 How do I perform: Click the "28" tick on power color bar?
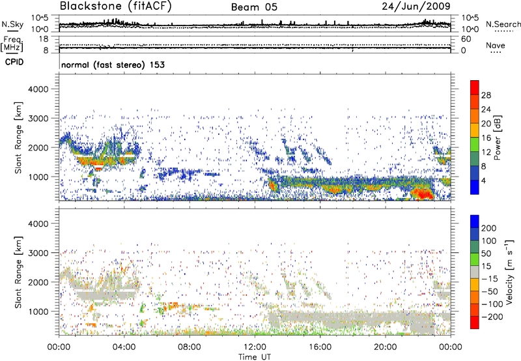click(486, 95)
